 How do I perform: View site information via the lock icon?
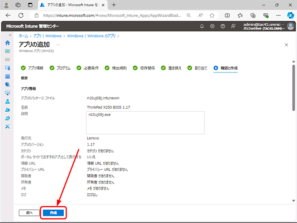click(x=37, y=15)
